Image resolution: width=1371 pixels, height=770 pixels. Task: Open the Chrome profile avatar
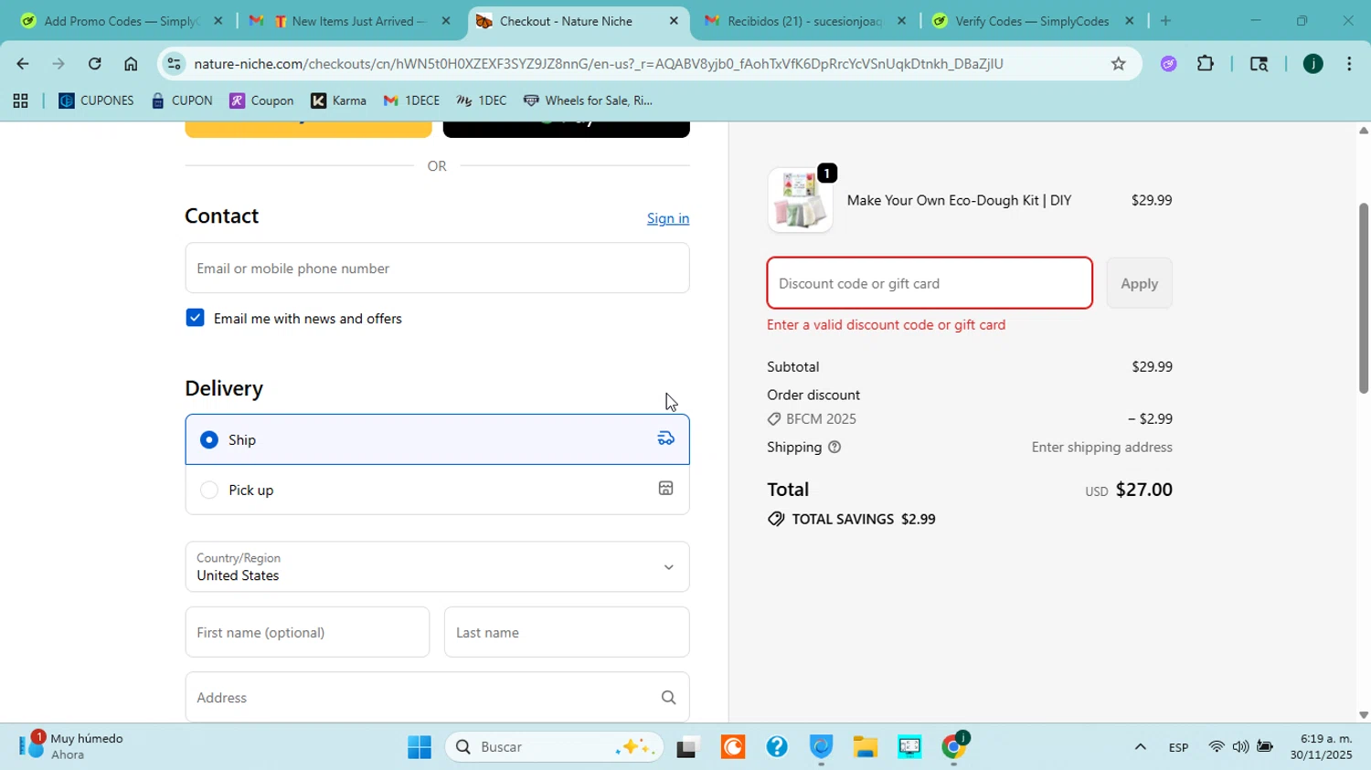[1313, 63]
